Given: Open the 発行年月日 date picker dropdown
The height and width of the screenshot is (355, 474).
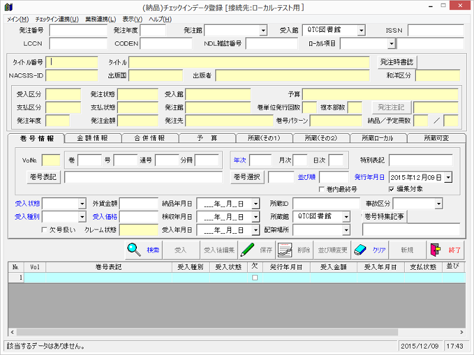Looking at the screenshot, I should 449,177.
